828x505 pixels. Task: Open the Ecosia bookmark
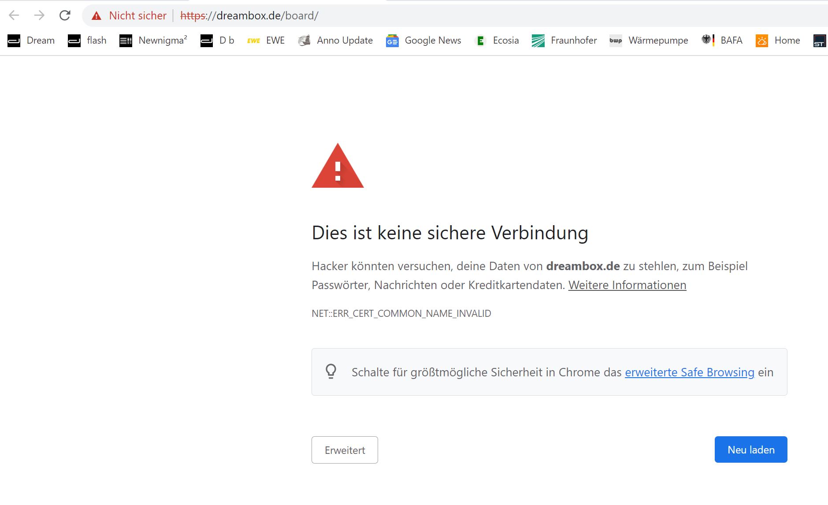[x=497, y=41]
